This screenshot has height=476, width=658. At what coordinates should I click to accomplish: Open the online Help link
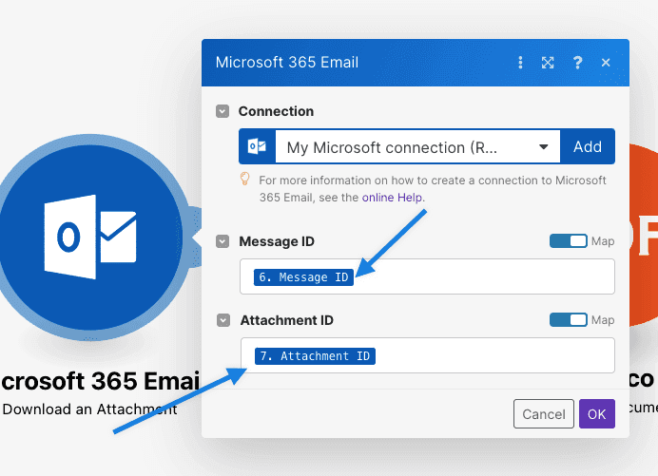393,197
